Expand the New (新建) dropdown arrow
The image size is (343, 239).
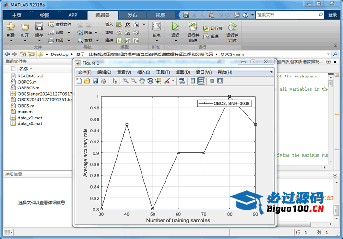[x=11, y=41]
